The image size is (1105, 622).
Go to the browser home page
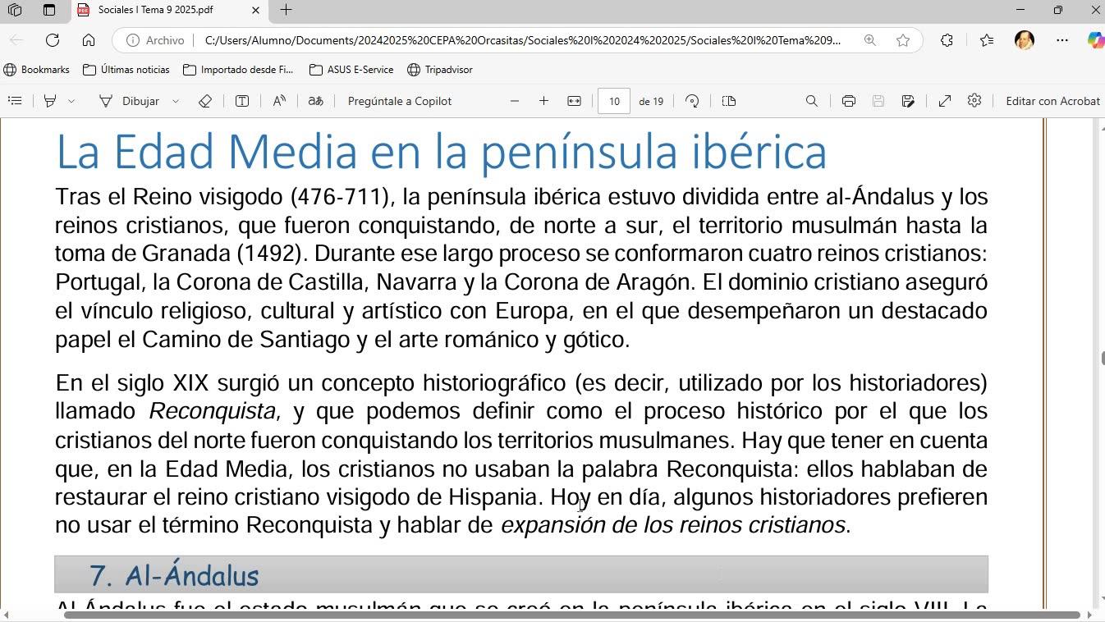pyautogui.click(x=89, y=40)
